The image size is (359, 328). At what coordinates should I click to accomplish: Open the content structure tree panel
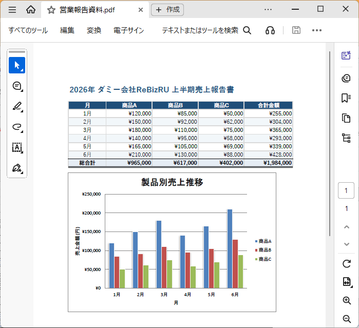coord(346,138)
